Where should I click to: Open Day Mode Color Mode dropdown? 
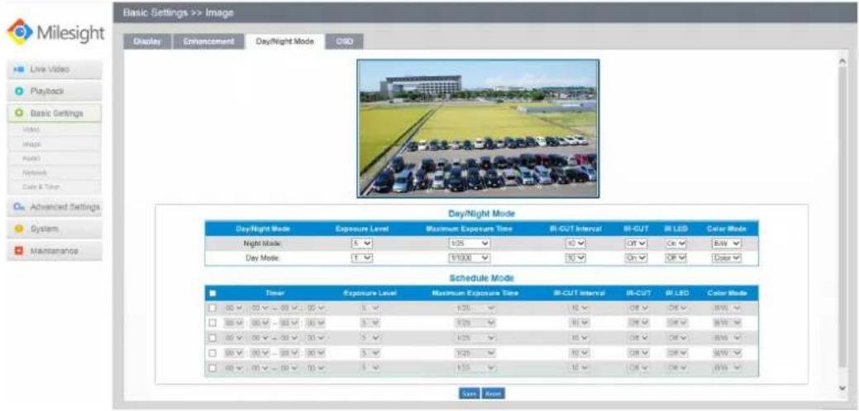click(x=727, y=258)
